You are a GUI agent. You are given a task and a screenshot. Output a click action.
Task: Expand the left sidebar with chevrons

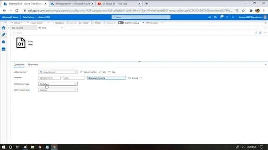pos(5,22)
